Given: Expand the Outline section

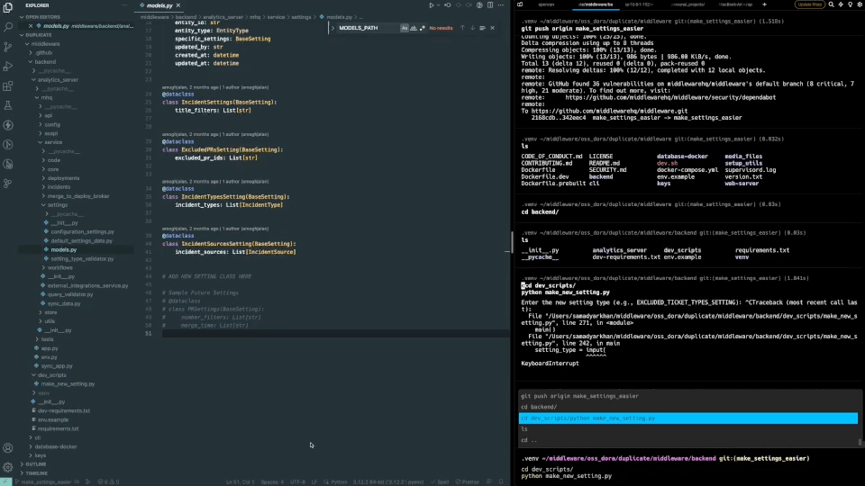Looking at the screenshot, I should tap(36, 464).
